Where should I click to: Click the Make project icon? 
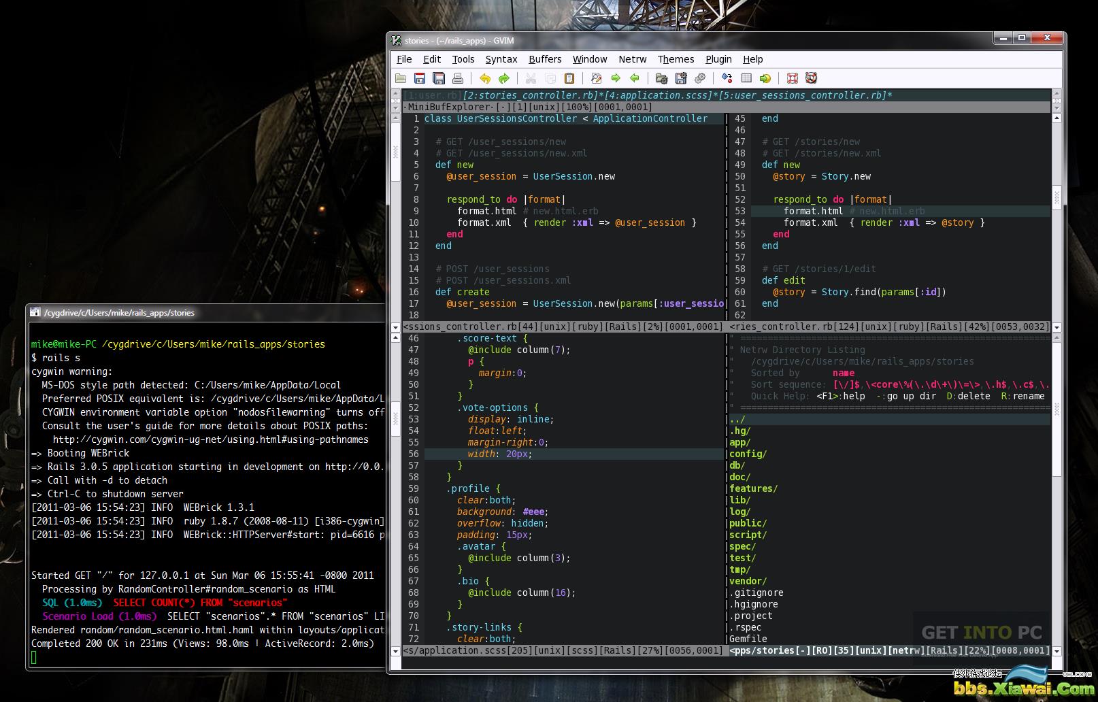pos(727,78)
